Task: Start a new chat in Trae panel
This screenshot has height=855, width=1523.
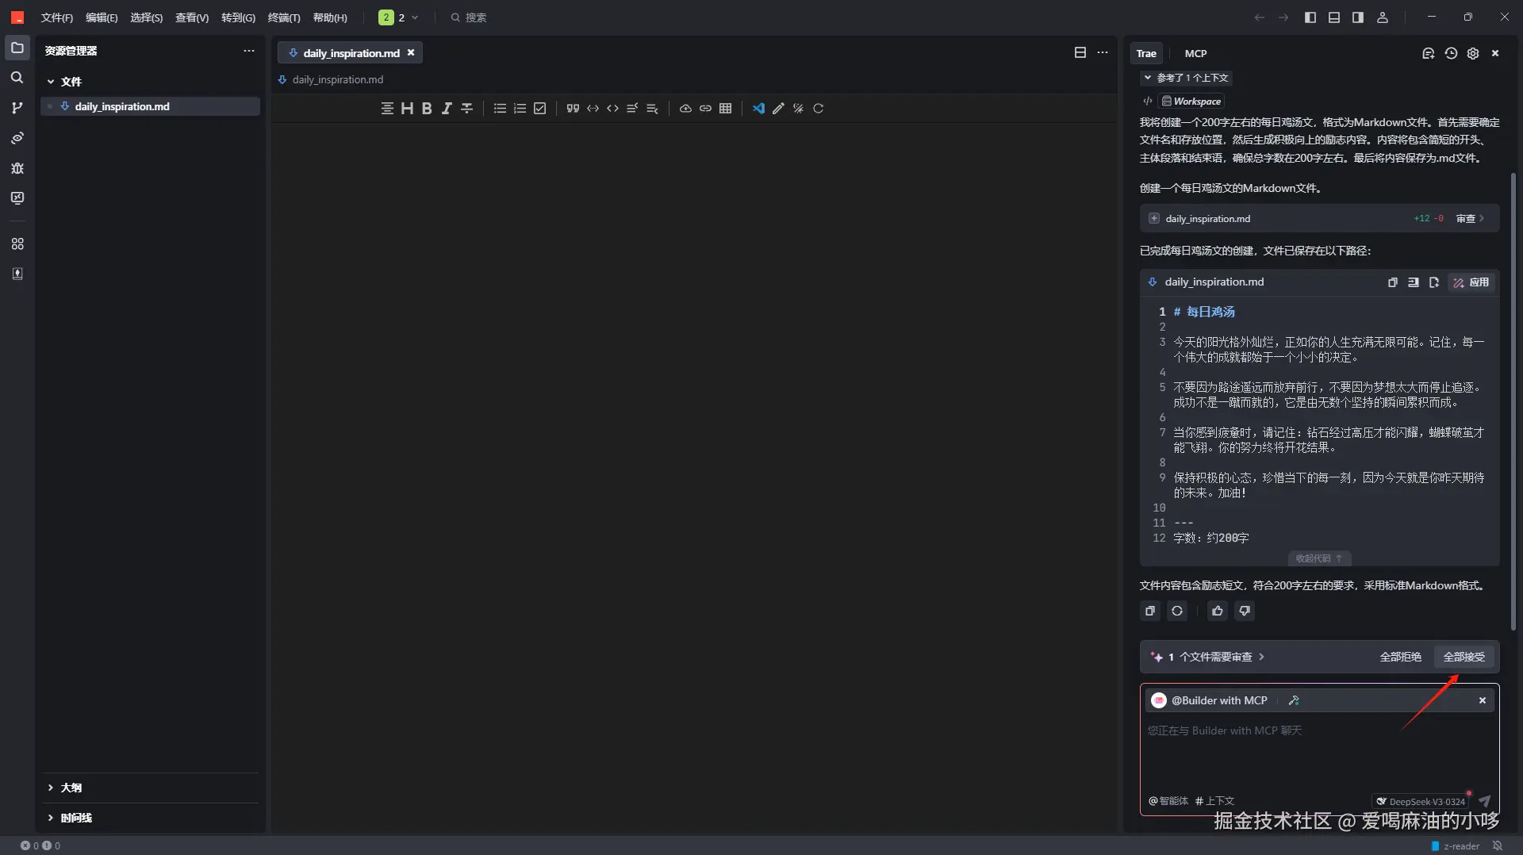Action: tap(1428, 53)
